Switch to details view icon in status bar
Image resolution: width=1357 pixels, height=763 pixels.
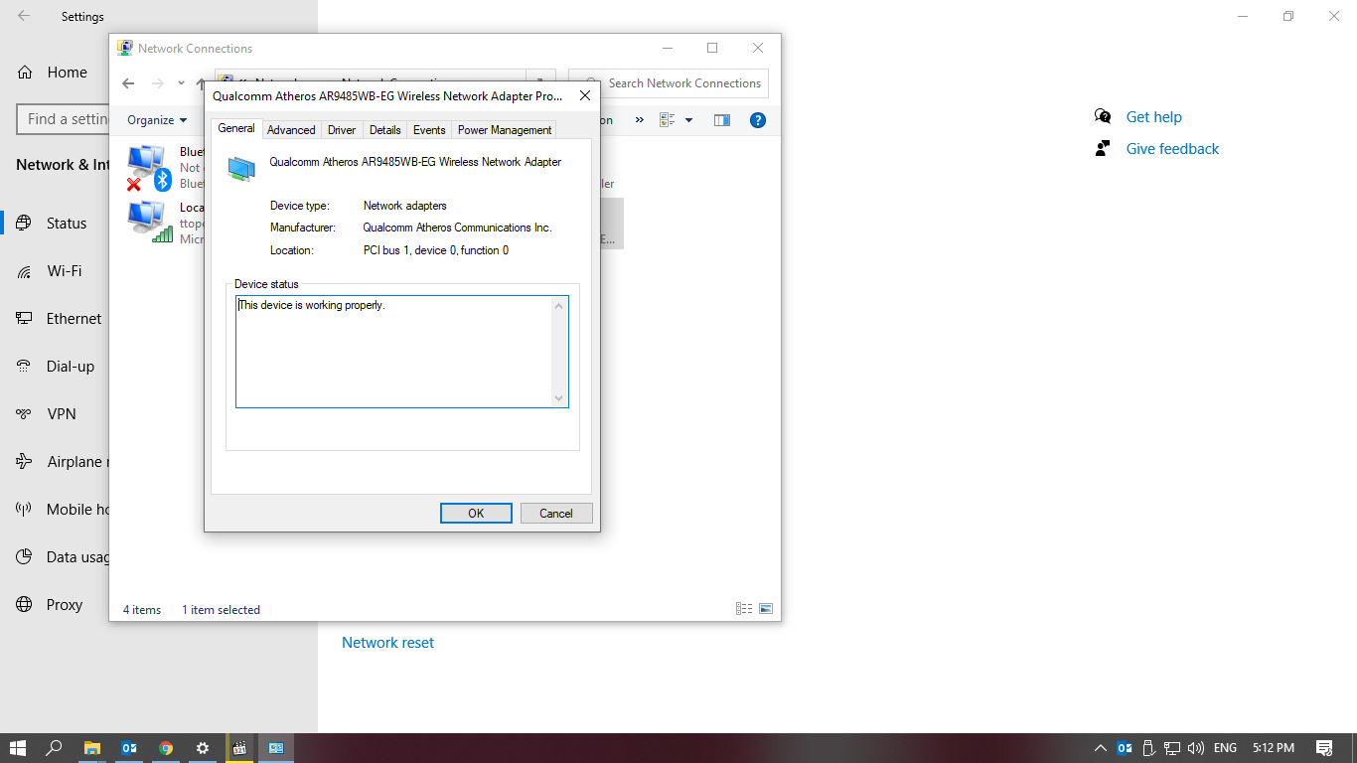(744, 609)
